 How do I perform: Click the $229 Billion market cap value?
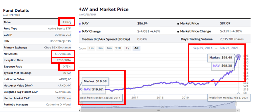coord(63,92)
